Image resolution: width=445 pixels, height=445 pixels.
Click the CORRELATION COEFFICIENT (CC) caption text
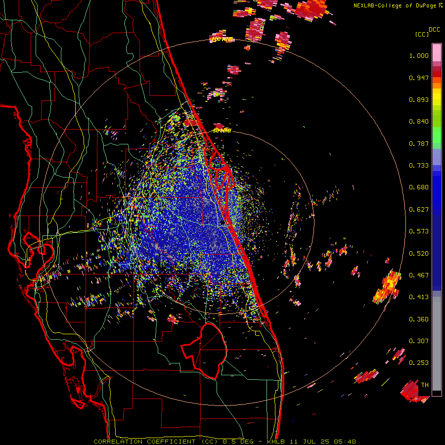(156, 442)
